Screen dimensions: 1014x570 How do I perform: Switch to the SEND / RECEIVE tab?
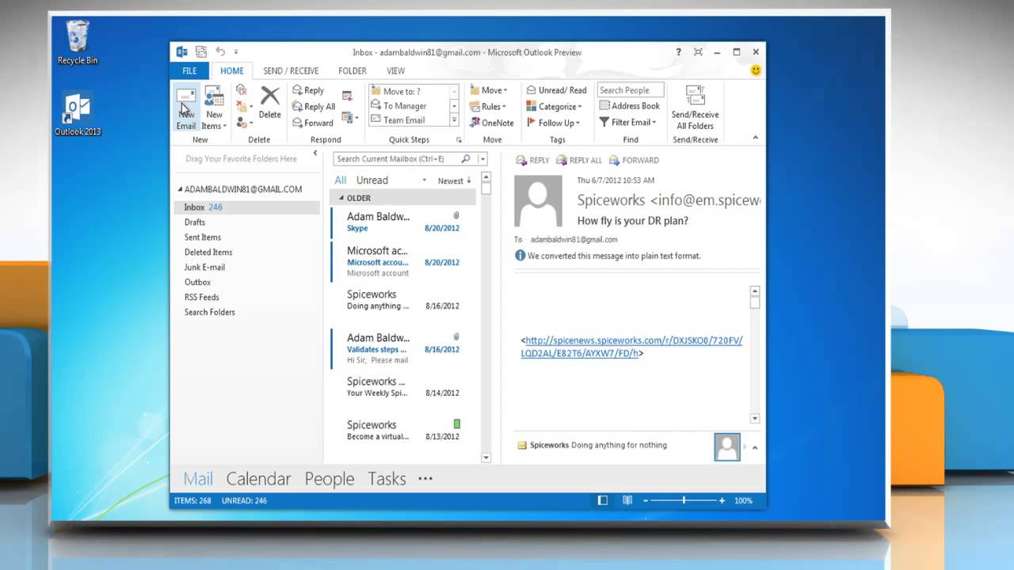[x=291, y=70]
